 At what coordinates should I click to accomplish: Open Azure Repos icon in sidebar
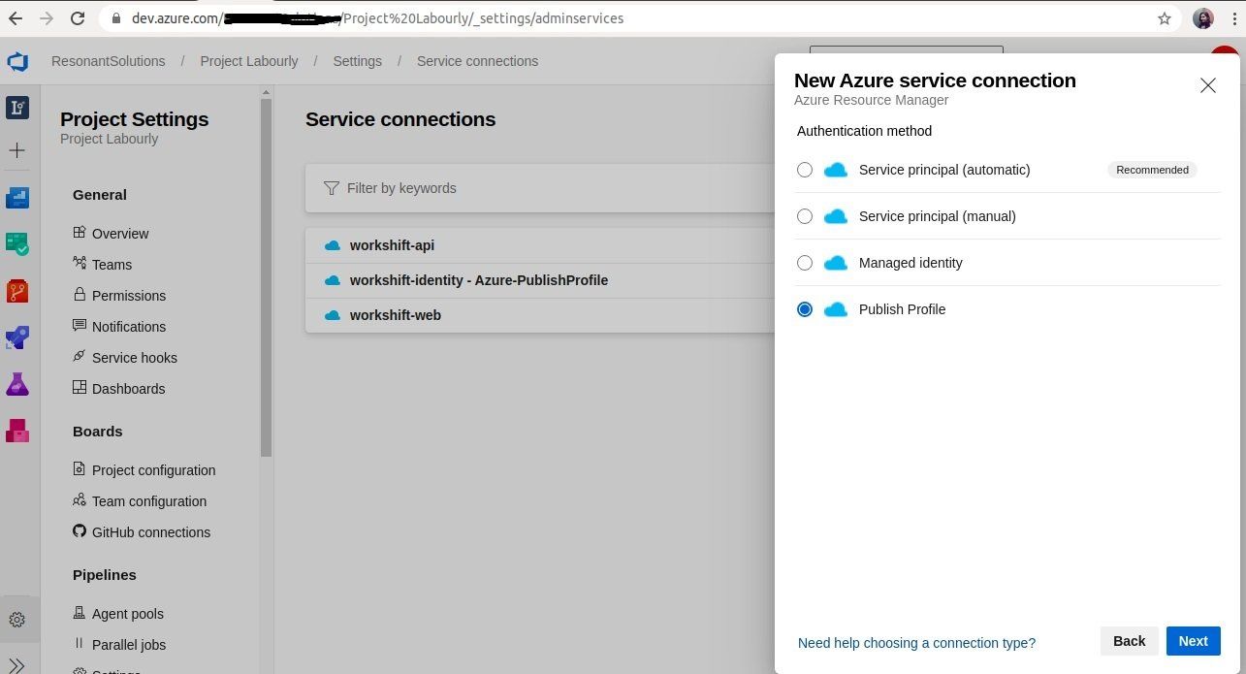point(17,291)
